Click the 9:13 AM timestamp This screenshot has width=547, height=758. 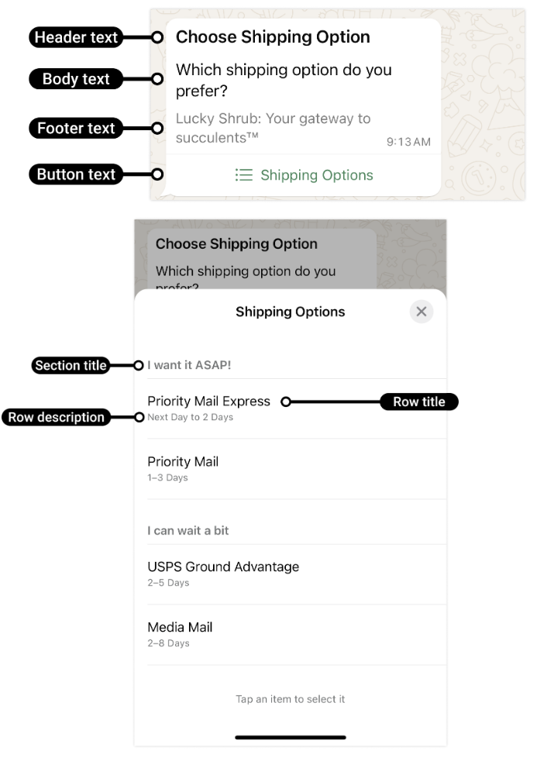pos(408,143)
